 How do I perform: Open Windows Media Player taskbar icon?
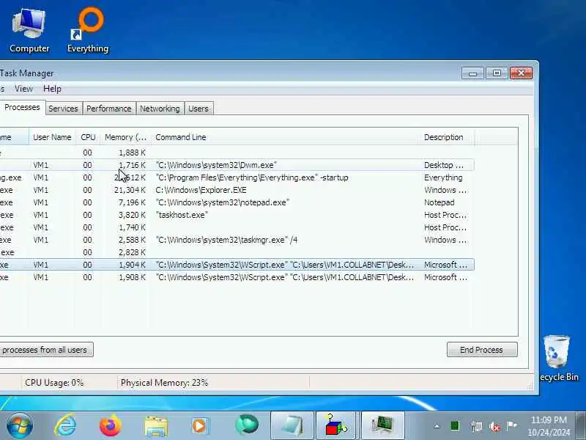[x=200, y=425]
